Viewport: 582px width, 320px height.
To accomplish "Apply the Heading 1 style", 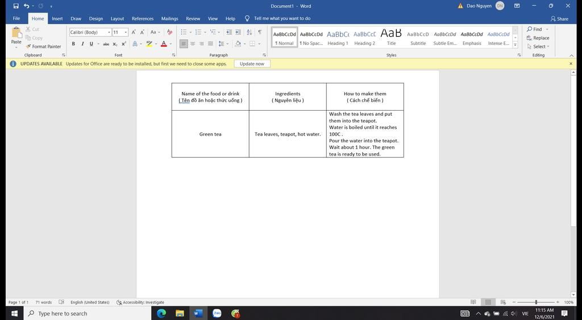I will pyautogui.click(x=338, y=37).
